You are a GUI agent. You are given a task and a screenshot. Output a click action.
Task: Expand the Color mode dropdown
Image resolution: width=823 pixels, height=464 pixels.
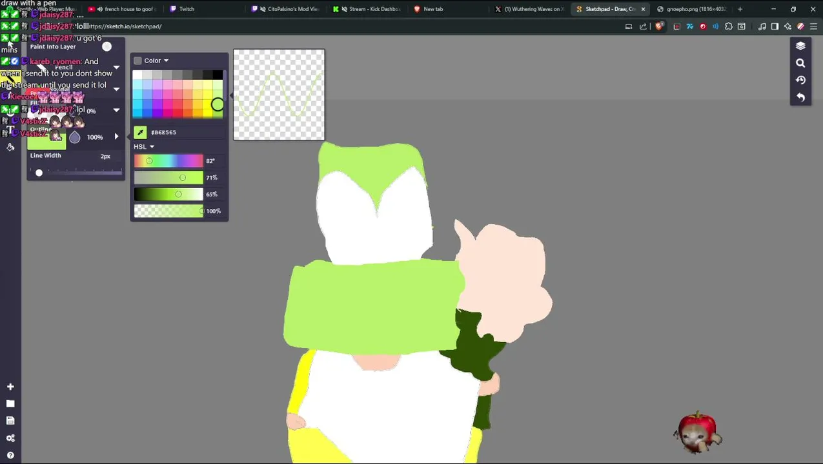click(x=166, y=61)
